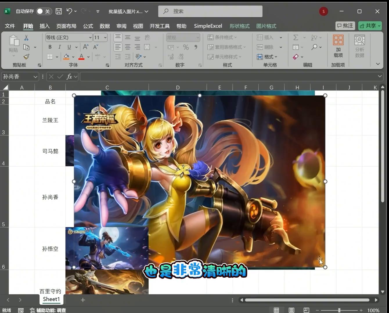Screen dimensions: 389x313
Task: Click the zoom slider handle
Action: 339,310
